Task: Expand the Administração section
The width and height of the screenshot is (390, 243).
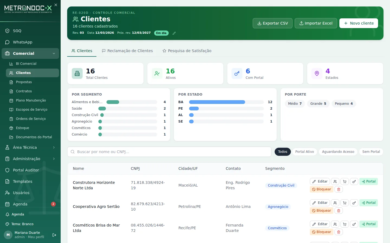Action: [x=30, y=159]
